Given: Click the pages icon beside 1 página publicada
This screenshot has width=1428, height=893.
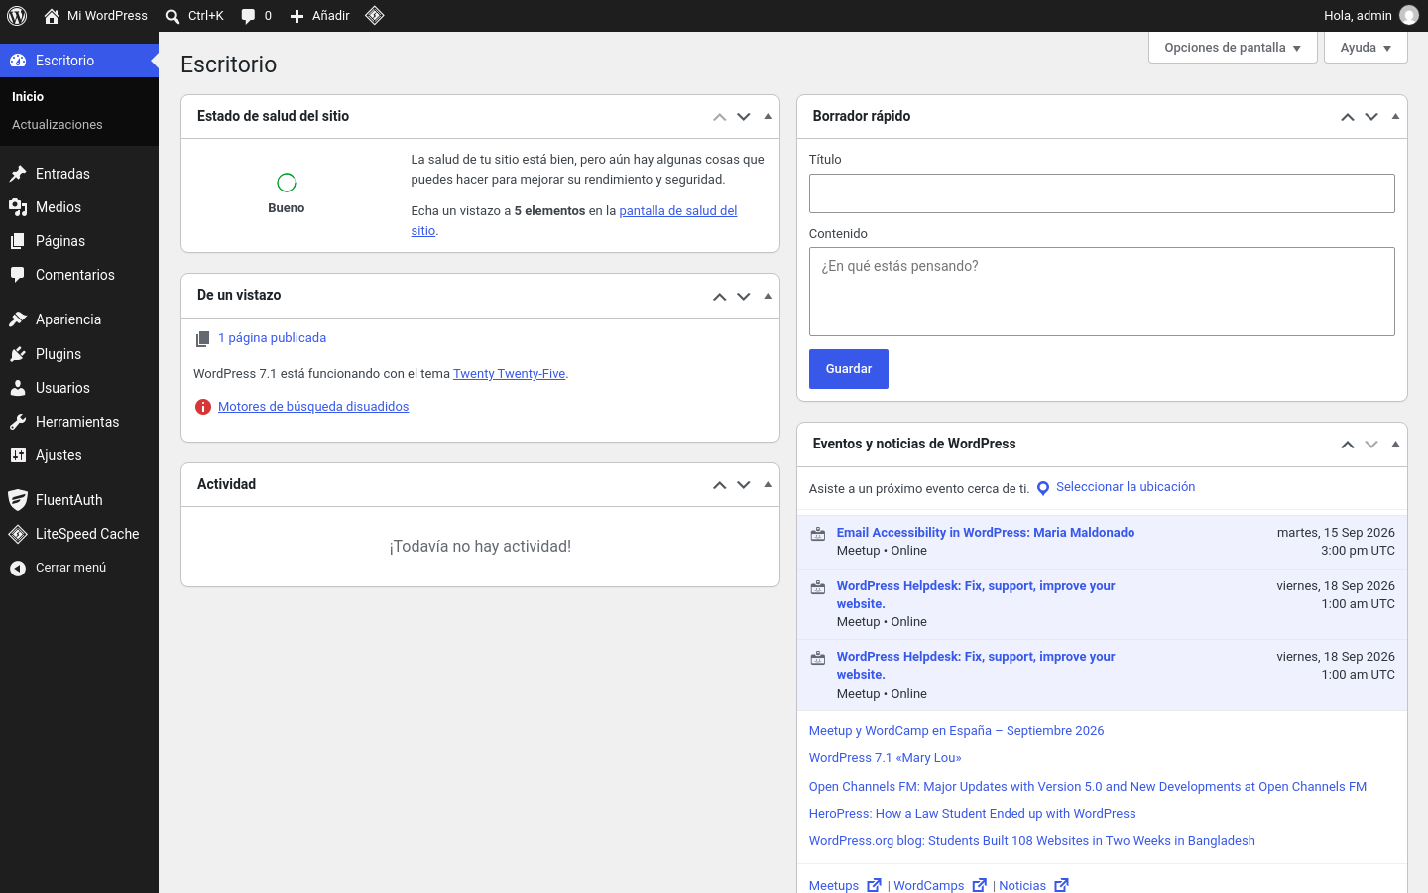Looking at the screenshot, I should 203,339.
